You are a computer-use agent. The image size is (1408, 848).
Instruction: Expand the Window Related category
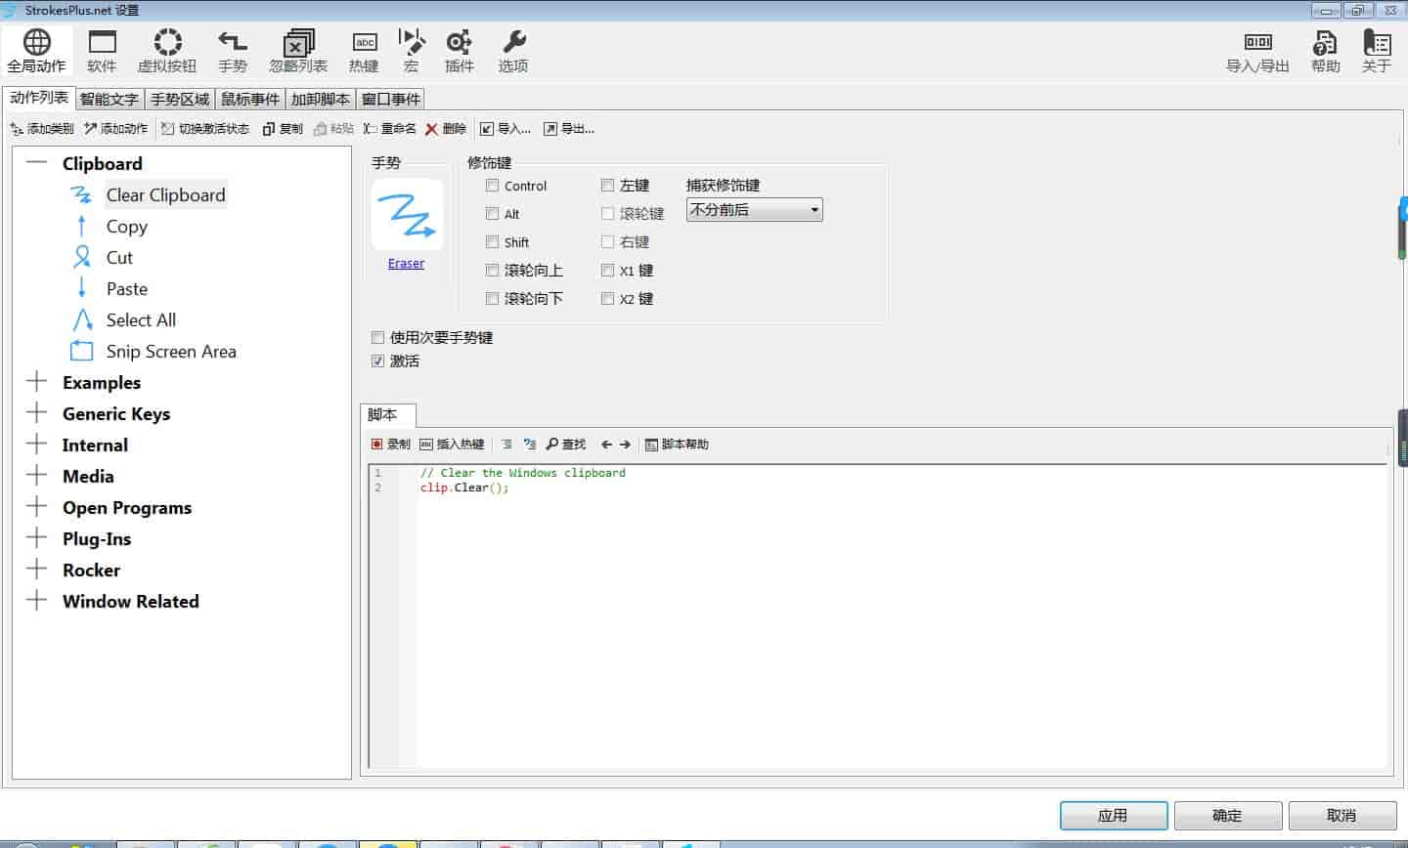click(x=37, y=601)
